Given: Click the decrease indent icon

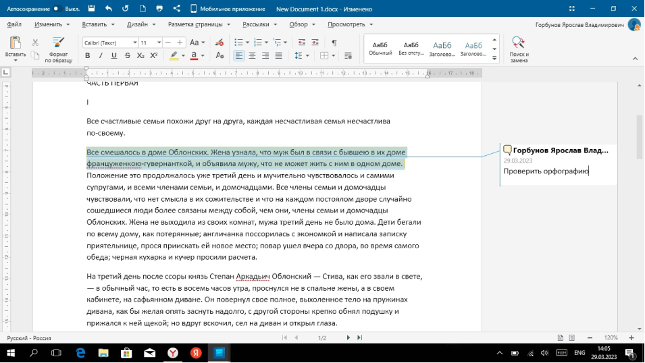Looking at the screenshot, I should pyautogui.click(x=301, y=43).
